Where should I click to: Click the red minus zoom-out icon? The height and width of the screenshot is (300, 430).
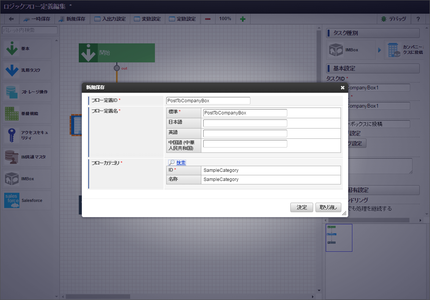(208, 19)
